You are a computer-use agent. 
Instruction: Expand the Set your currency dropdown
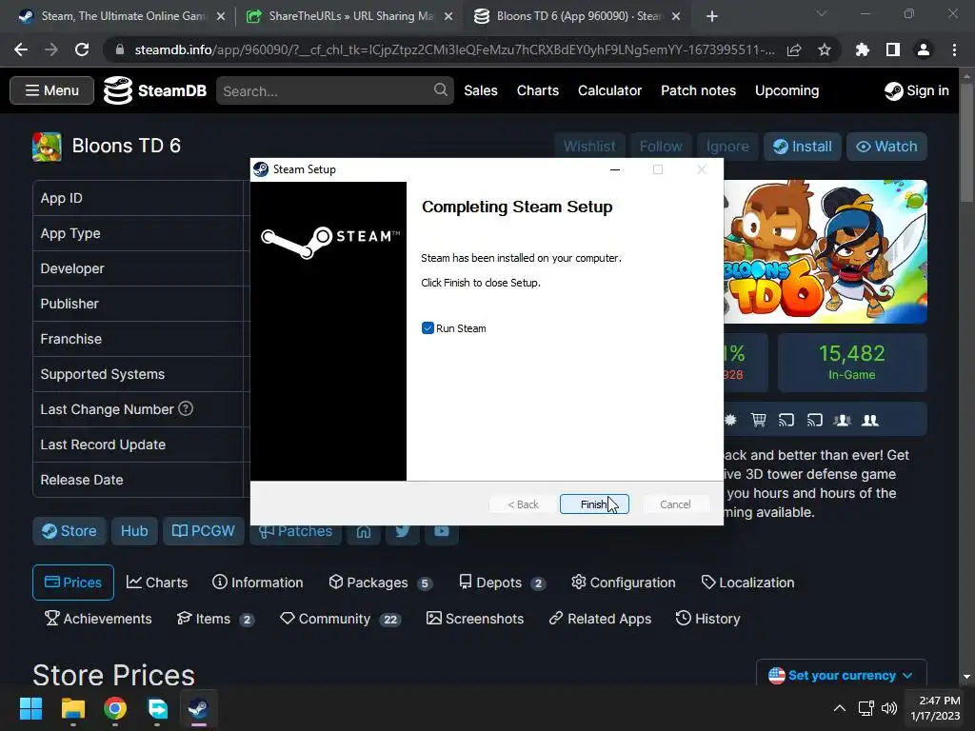pos(842,675)
